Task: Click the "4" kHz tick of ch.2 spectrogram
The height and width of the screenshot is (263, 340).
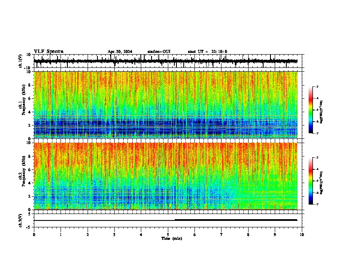Action: click(x=30, y=183)
